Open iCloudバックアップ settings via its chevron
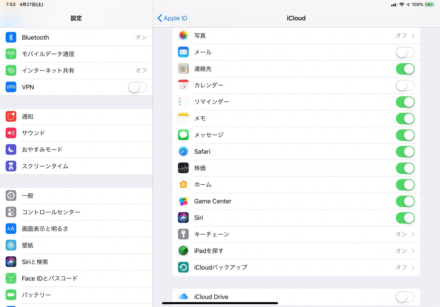Screen dimensions: 440x307 [x=413, y=267]
